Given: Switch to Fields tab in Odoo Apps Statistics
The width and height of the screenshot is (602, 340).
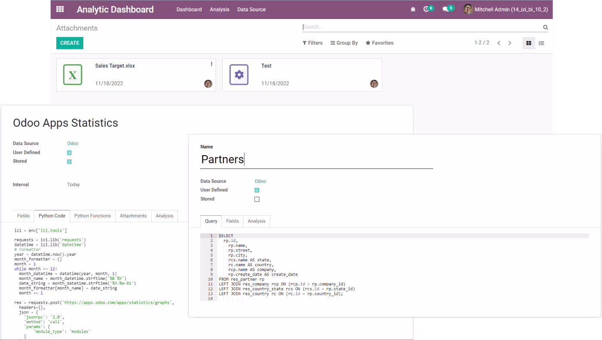Looking at the screenshot, I should (x=24, y=216).
